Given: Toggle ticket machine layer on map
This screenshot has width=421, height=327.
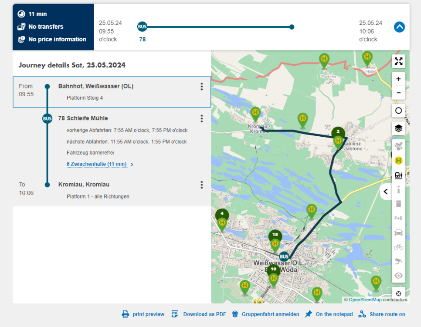Looking at the screenshot, I should 398,204.
